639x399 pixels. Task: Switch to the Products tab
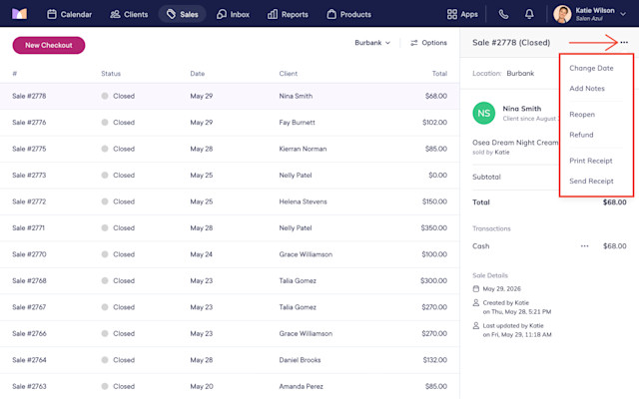pyautogui.click(x=349, y=14)
